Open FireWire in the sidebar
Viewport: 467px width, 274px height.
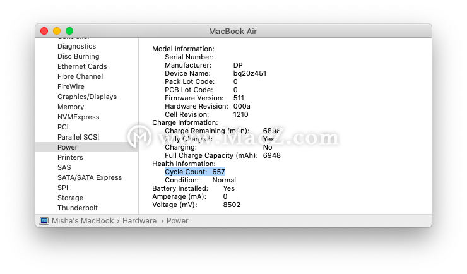coord(71,86)
